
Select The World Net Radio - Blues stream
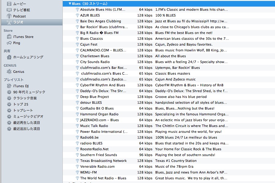click(103, 178)
